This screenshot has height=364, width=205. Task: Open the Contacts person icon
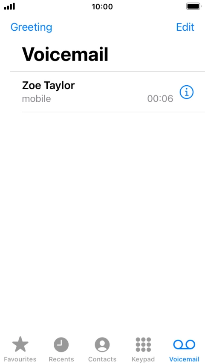click(102, 345)
